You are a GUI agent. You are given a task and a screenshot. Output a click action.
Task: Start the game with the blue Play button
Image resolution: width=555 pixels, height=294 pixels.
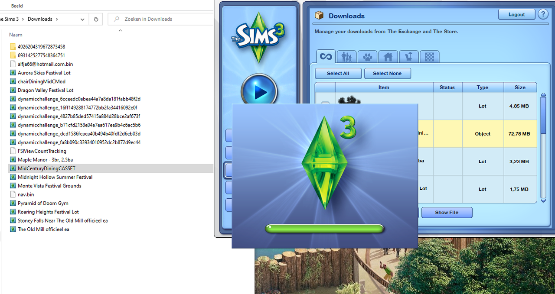[259, 91]
